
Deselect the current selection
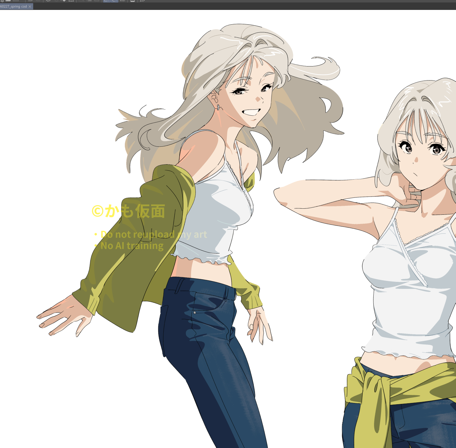tap(82, 1)
